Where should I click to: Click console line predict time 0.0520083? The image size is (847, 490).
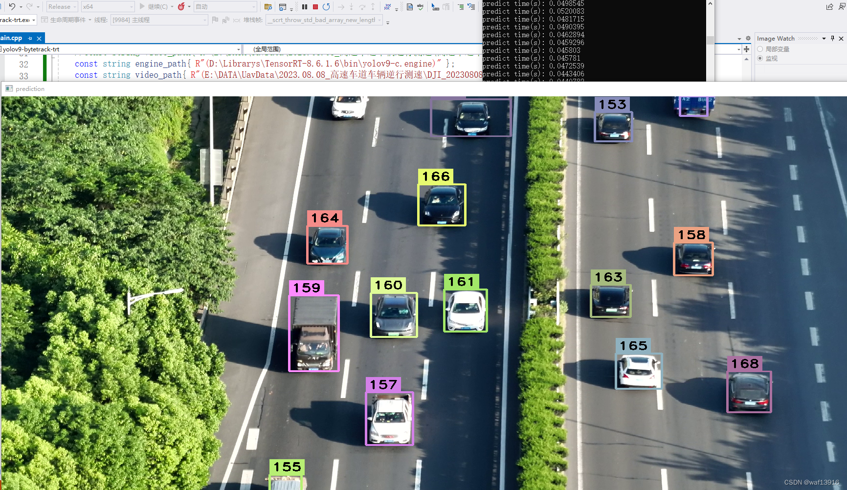tap(533, 11)
